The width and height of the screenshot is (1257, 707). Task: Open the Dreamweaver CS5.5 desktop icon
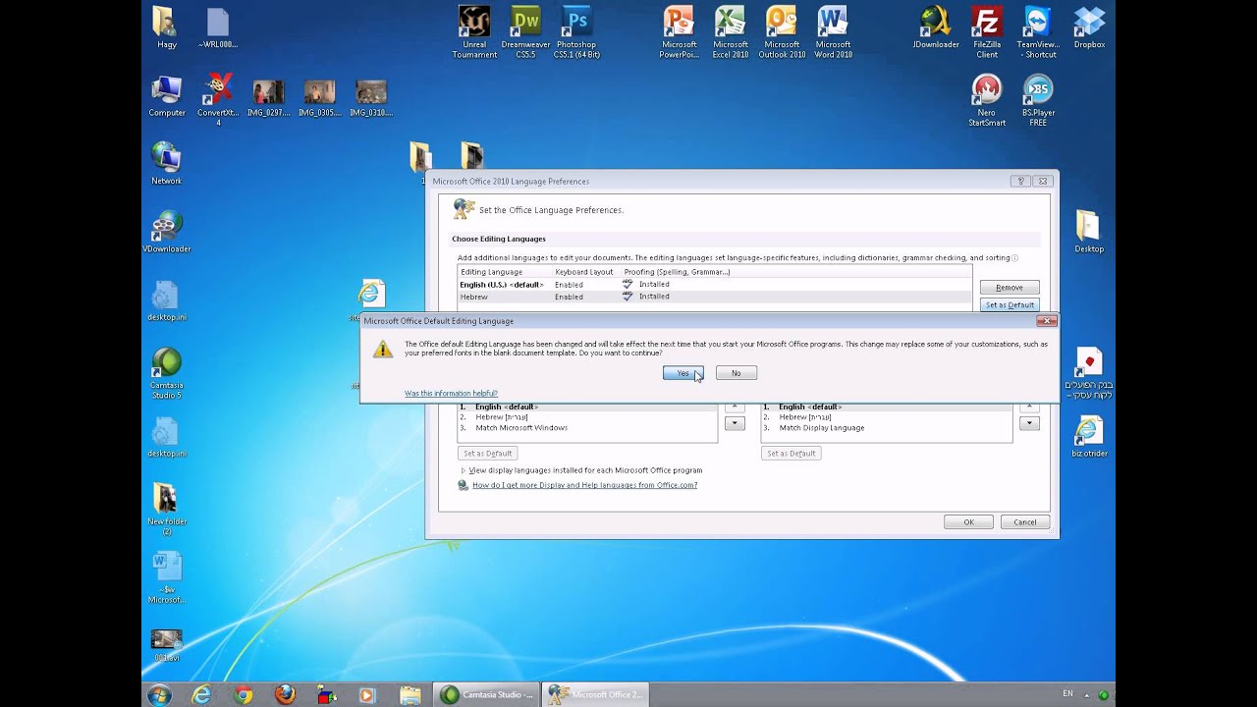pos(525,32)
